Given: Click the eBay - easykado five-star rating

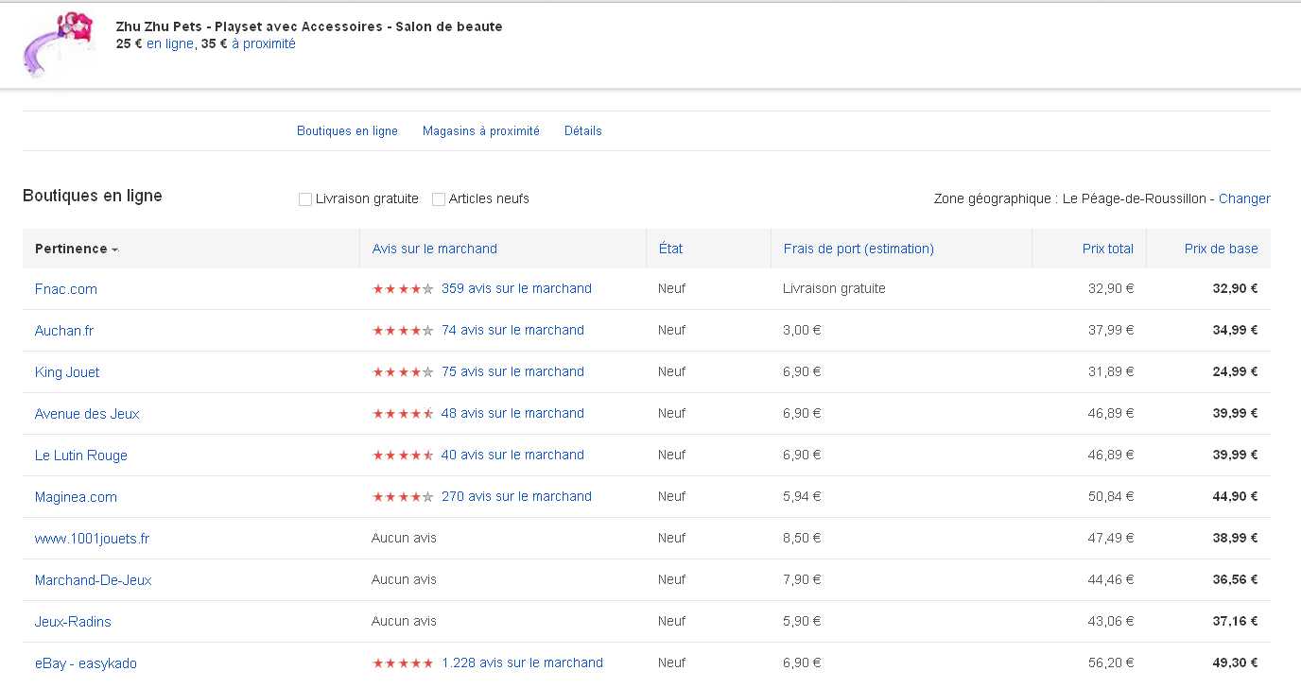Looking at the screenshot, I should click(403, 663).
